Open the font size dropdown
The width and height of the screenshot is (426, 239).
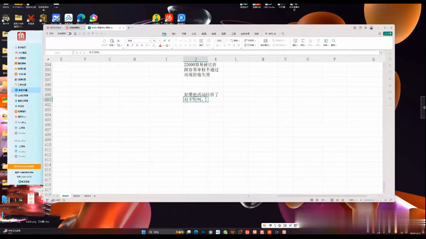point(160,40)
